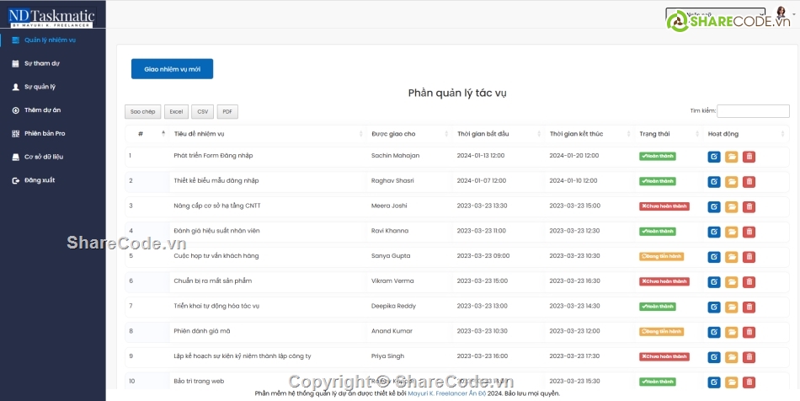The image size is (800, 401).
Task: Open folder icon for Cuộc họp tư vấn khách hàng
Action: click(x=732, y=257)
